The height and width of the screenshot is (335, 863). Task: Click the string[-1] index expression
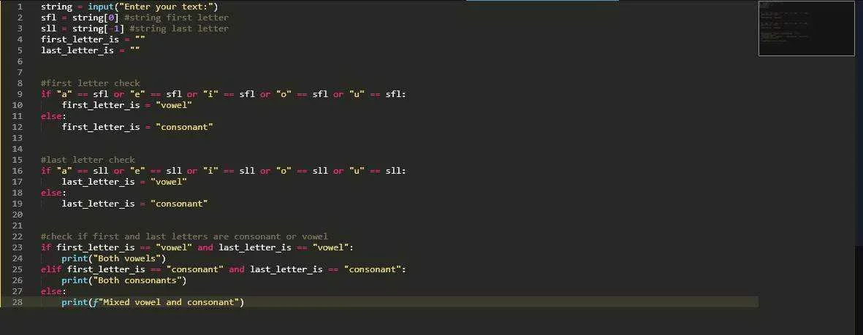[x=98, y=28]
